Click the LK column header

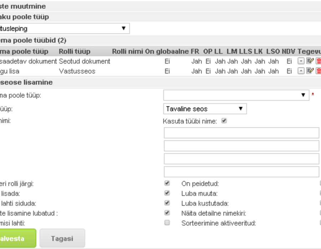point(258,51)
